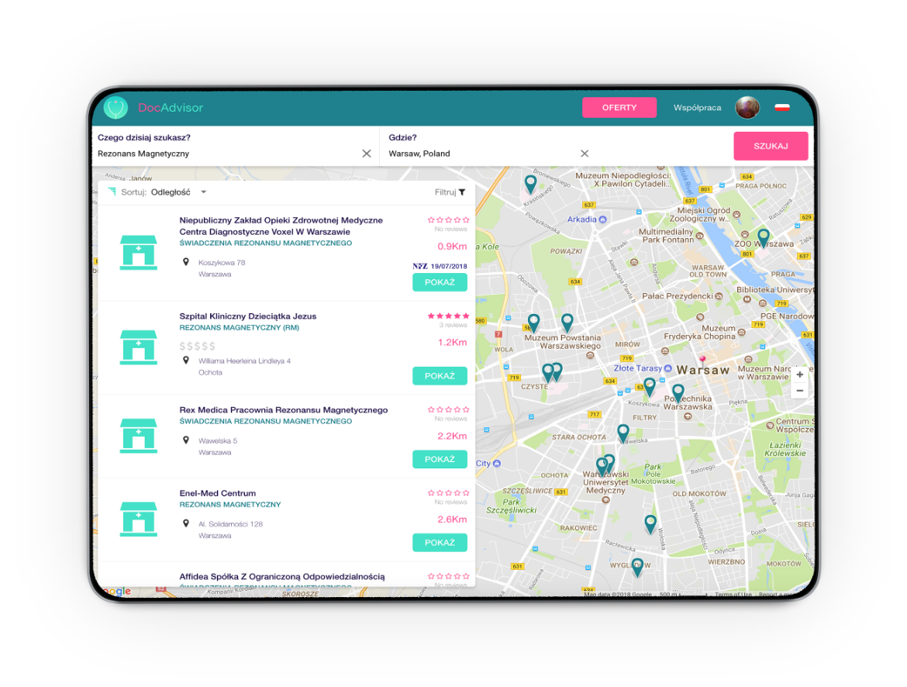Open the Affidea Spółka listing title

[x=281, y=576]
